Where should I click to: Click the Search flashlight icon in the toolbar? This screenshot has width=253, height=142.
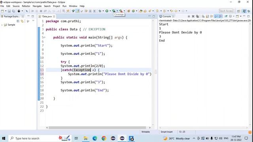click(150, 11)
